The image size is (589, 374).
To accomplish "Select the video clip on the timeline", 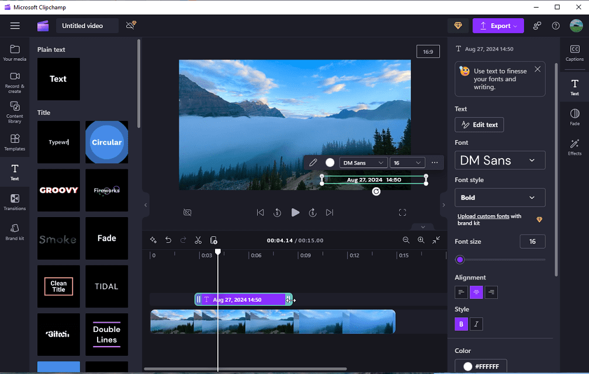I will click(273, 321).
